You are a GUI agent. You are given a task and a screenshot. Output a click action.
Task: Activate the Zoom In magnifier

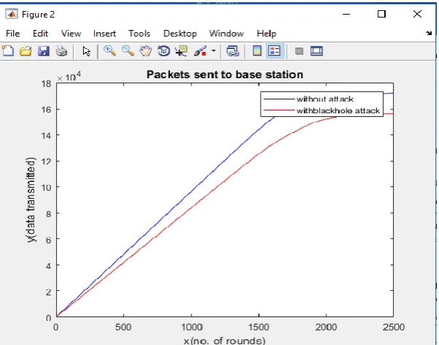click(x=110, y=51)
